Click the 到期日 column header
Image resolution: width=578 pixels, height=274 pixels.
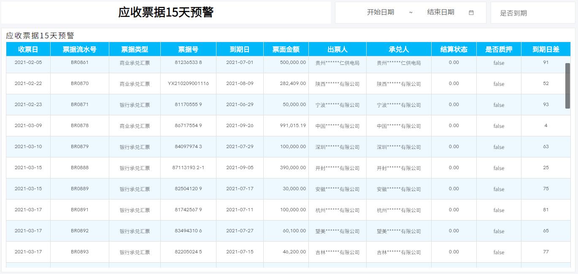pyautogui.click(x=240, y=49)
